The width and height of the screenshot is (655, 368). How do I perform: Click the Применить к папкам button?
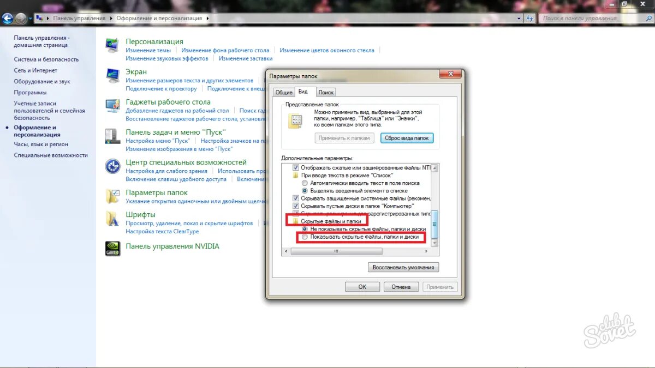click(x=345, y=138)
